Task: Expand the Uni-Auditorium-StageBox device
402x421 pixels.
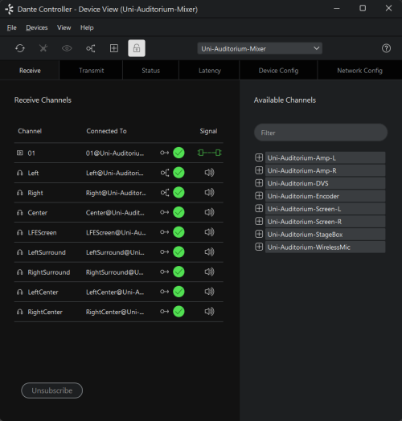Action: click(259, 234)
